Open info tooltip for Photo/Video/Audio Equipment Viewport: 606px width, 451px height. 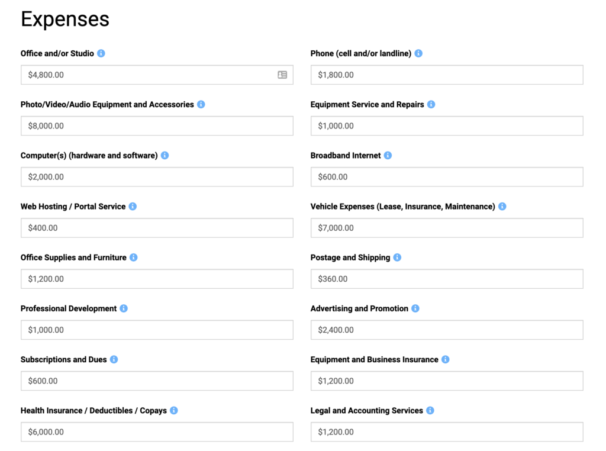pos(201,104)
